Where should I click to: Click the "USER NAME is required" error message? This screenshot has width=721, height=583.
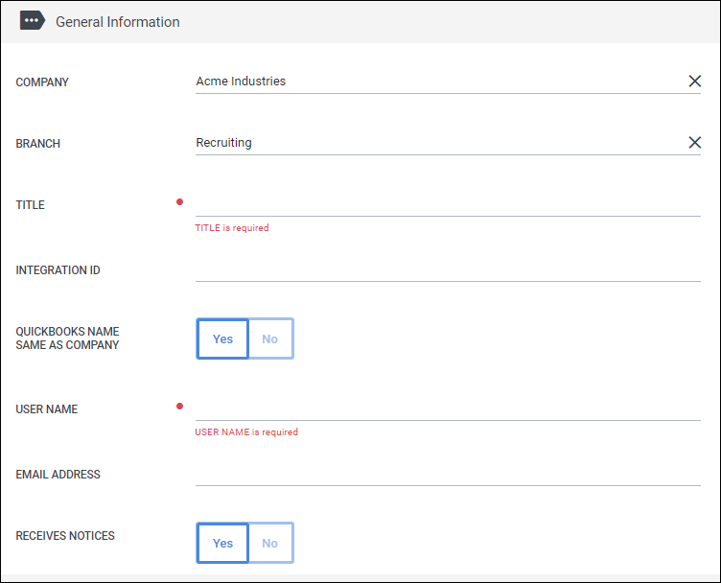click(x=246, y=432)
